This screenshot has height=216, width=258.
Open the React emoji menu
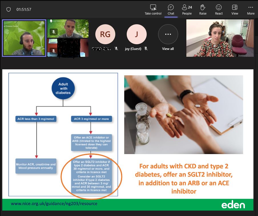219,9
